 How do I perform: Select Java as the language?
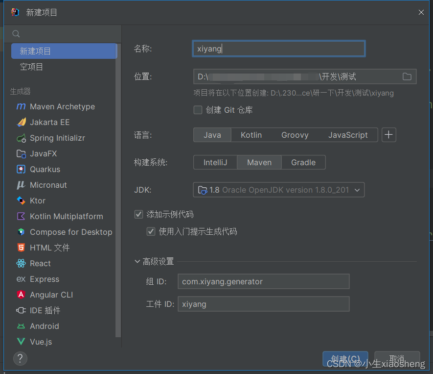(x=212, y=135)
